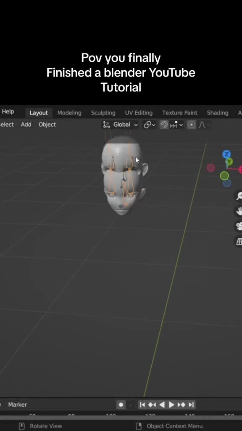The image size is (242, 431).
Task: Click the Rotate View status bar hint
Action: [46, 426]
